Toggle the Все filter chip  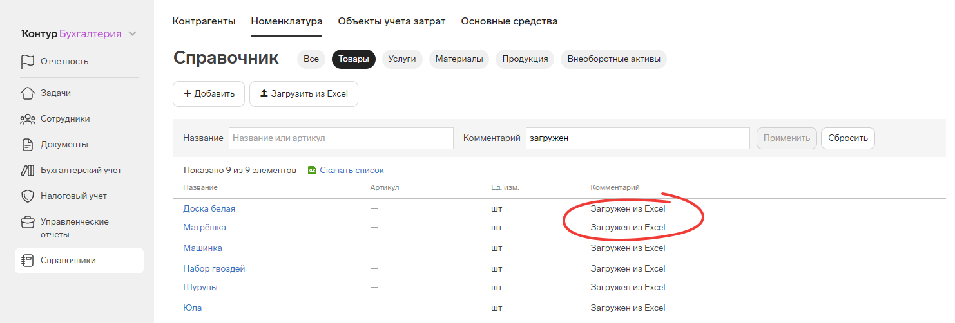point(311,59)
